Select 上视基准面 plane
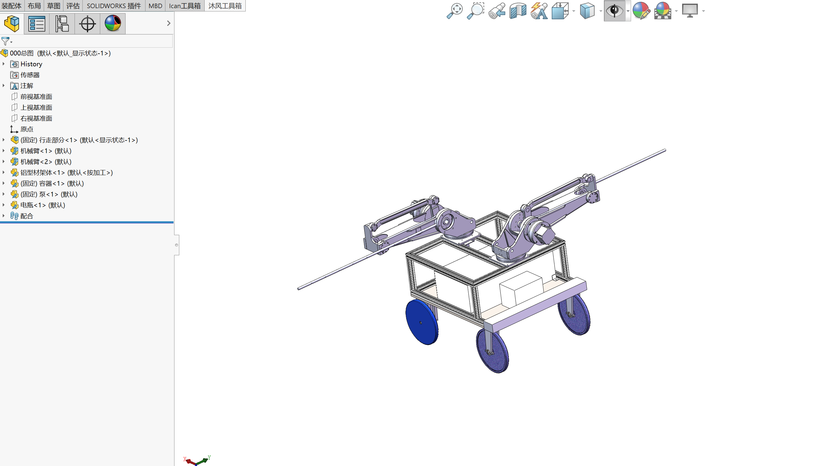Image resolution: width=827 pixels, height=466 pixels. click(36, 107)
